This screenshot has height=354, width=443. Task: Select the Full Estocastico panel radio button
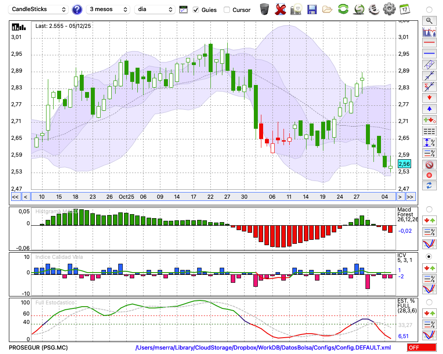click(x=429, y=303)
